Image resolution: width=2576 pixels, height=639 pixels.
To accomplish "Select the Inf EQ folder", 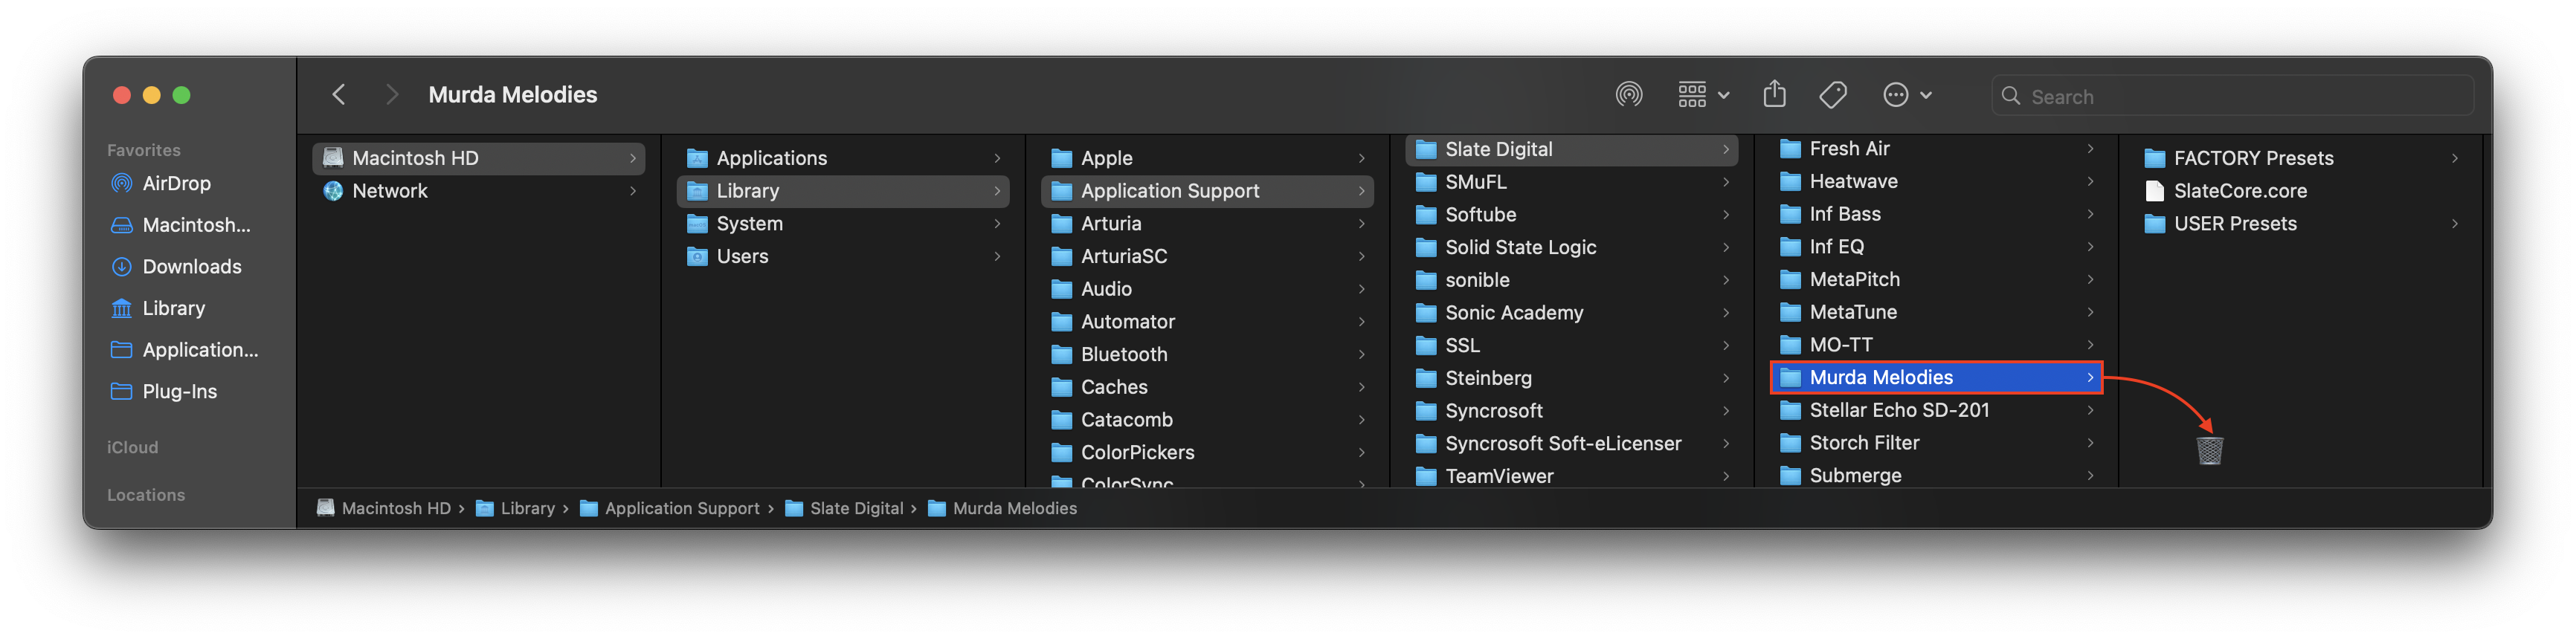I will (1936, 247).
